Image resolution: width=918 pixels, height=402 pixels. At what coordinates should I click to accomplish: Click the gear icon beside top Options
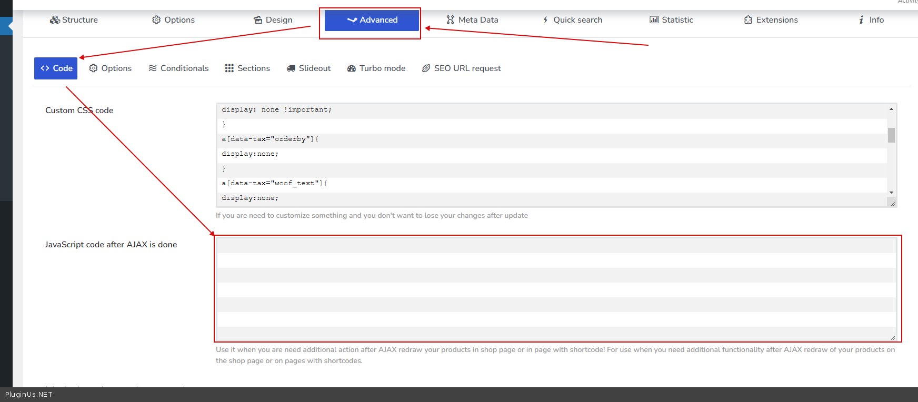point(156,20)
